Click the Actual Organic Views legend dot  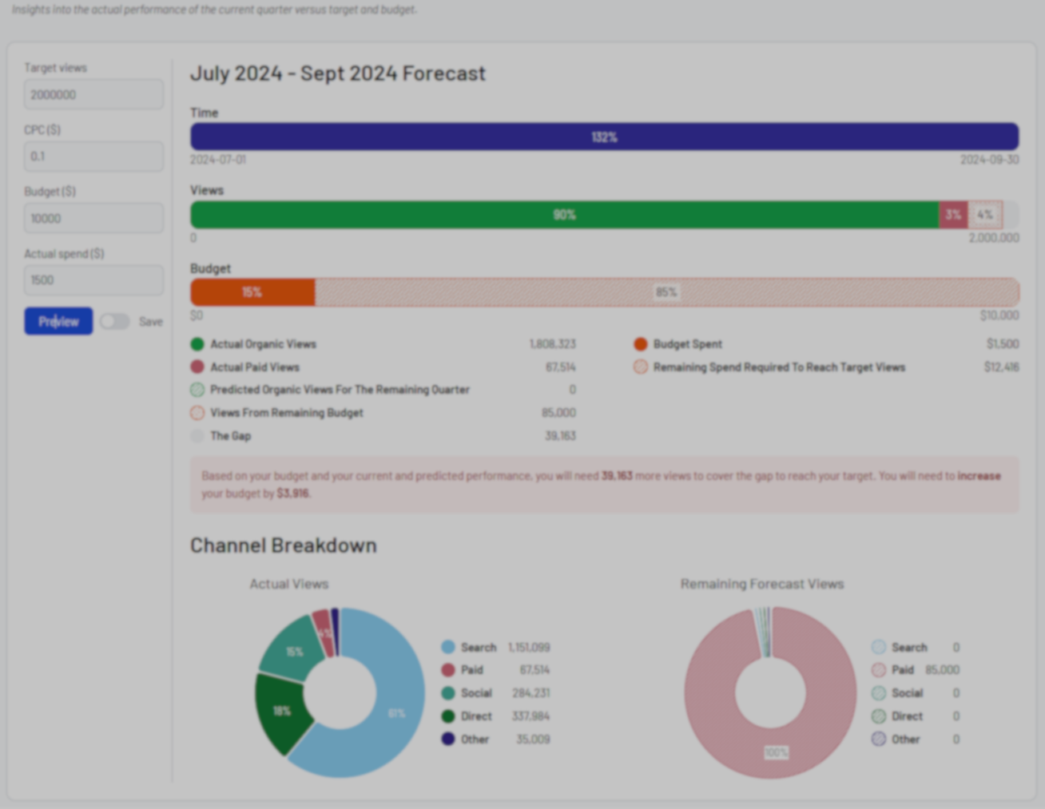pyautogui.click(x=197, y=344)
